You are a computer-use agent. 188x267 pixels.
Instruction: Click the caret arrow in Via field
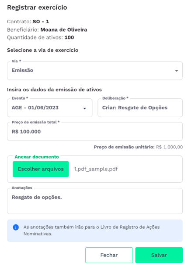click(x=177, y=71)
